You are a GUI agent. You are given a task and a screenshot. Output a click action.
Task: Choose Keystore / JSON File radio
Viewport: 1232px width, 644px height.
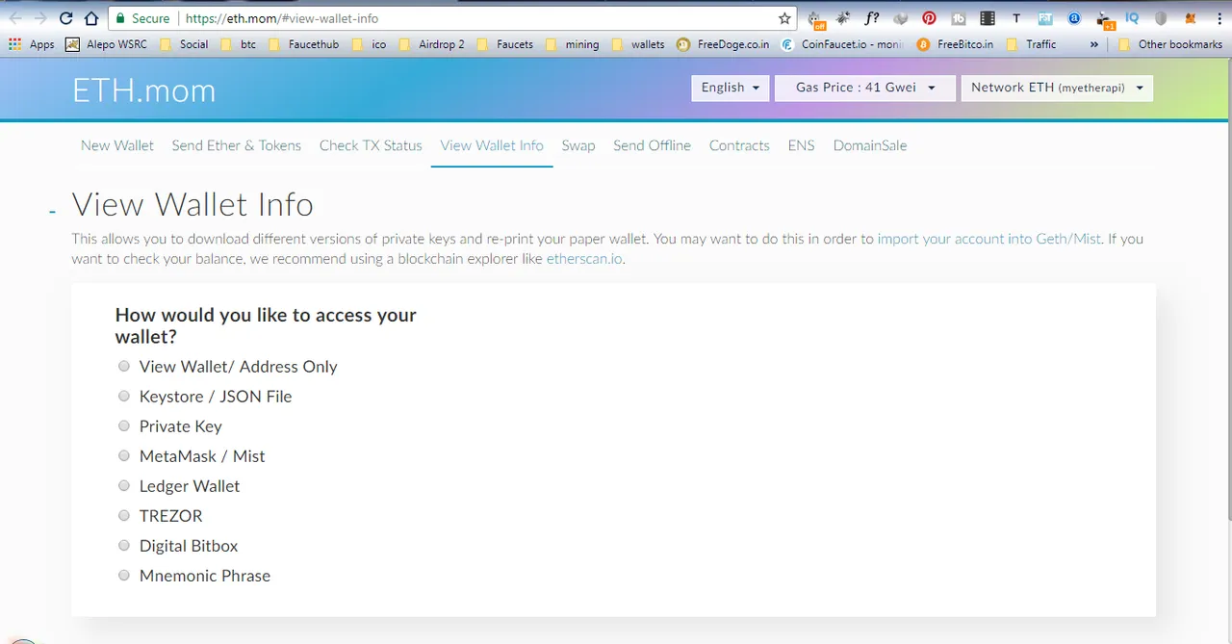pyautogui.click(x=124, y=396)
